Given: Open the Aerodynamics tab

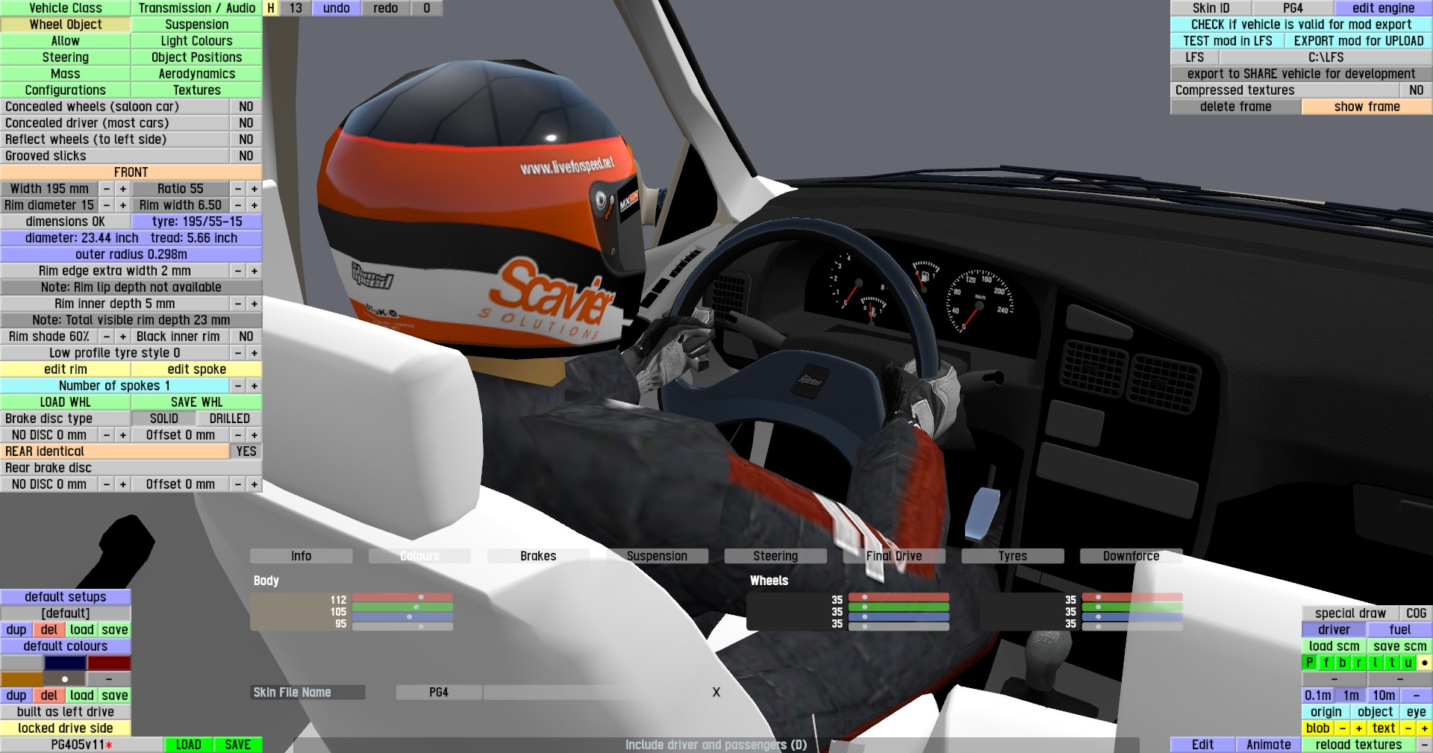Looking at the screenshot, I should pyautogui.click(x=197, y=74).
